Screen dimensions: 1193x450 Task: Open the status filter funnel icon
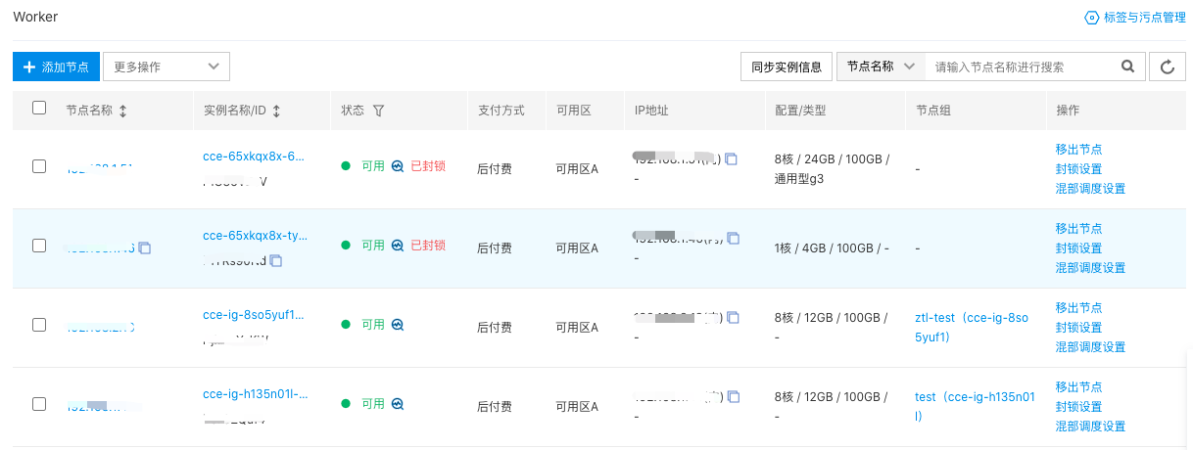coord(378,111)
